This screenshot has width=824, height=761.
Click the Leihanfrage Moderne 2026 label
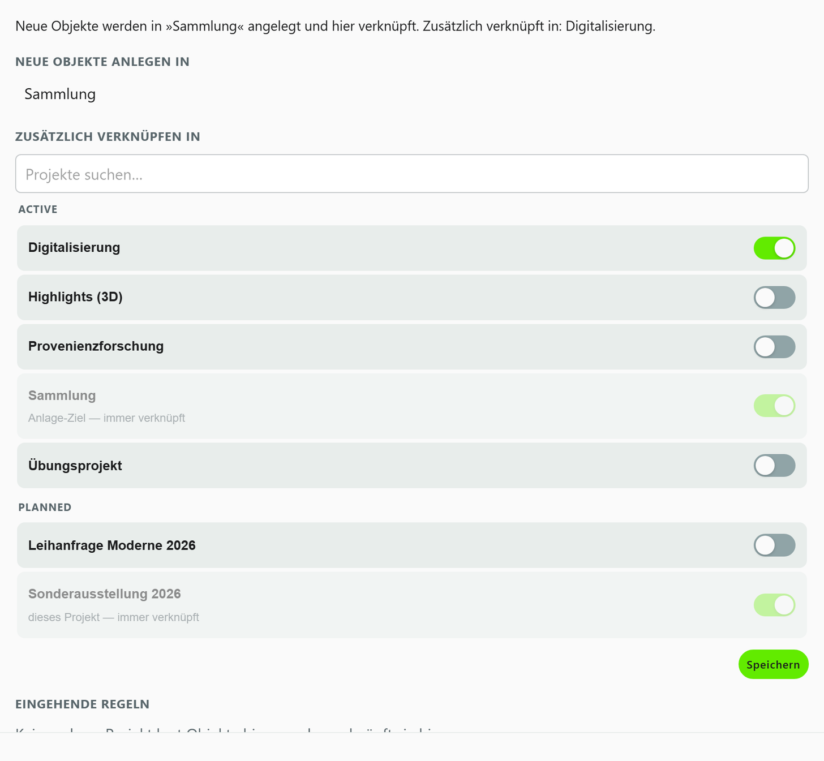[x=112, y=545]
